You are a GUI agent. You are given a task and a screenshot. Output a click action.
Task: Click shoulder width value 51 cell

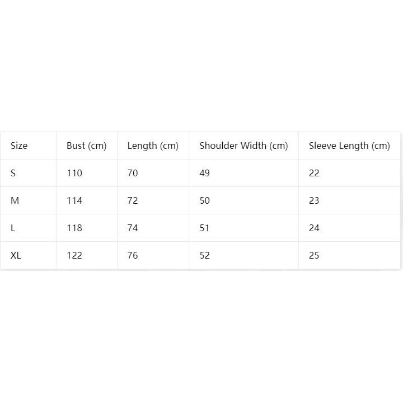pyautogui.click(x=243, y=228)
